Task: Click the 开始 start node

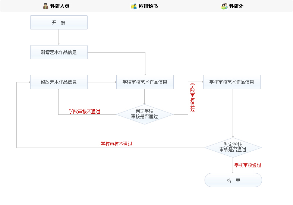Action: coord(59,22)
